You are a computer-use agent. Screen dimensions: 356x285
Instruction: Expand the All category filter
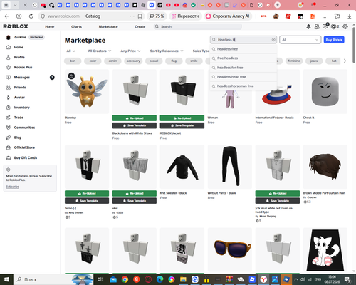(70, 51)
